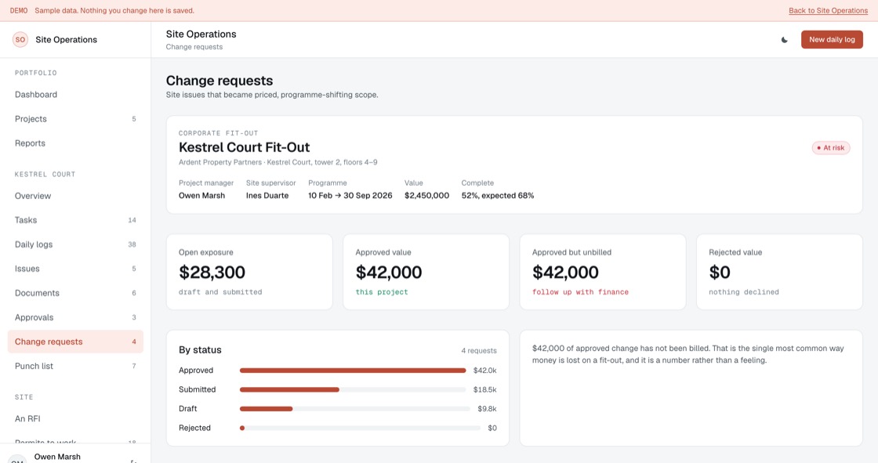Click the $42.0k amount in Approved row

(x=485, y=371)
